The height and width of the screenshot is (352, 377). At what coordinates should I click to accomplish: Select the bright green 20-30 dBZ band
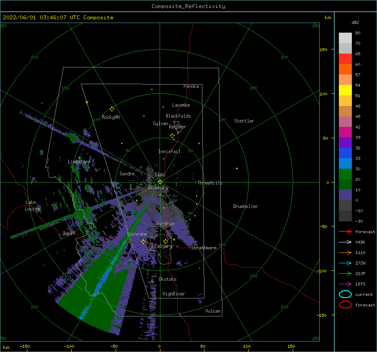[345, 174]
